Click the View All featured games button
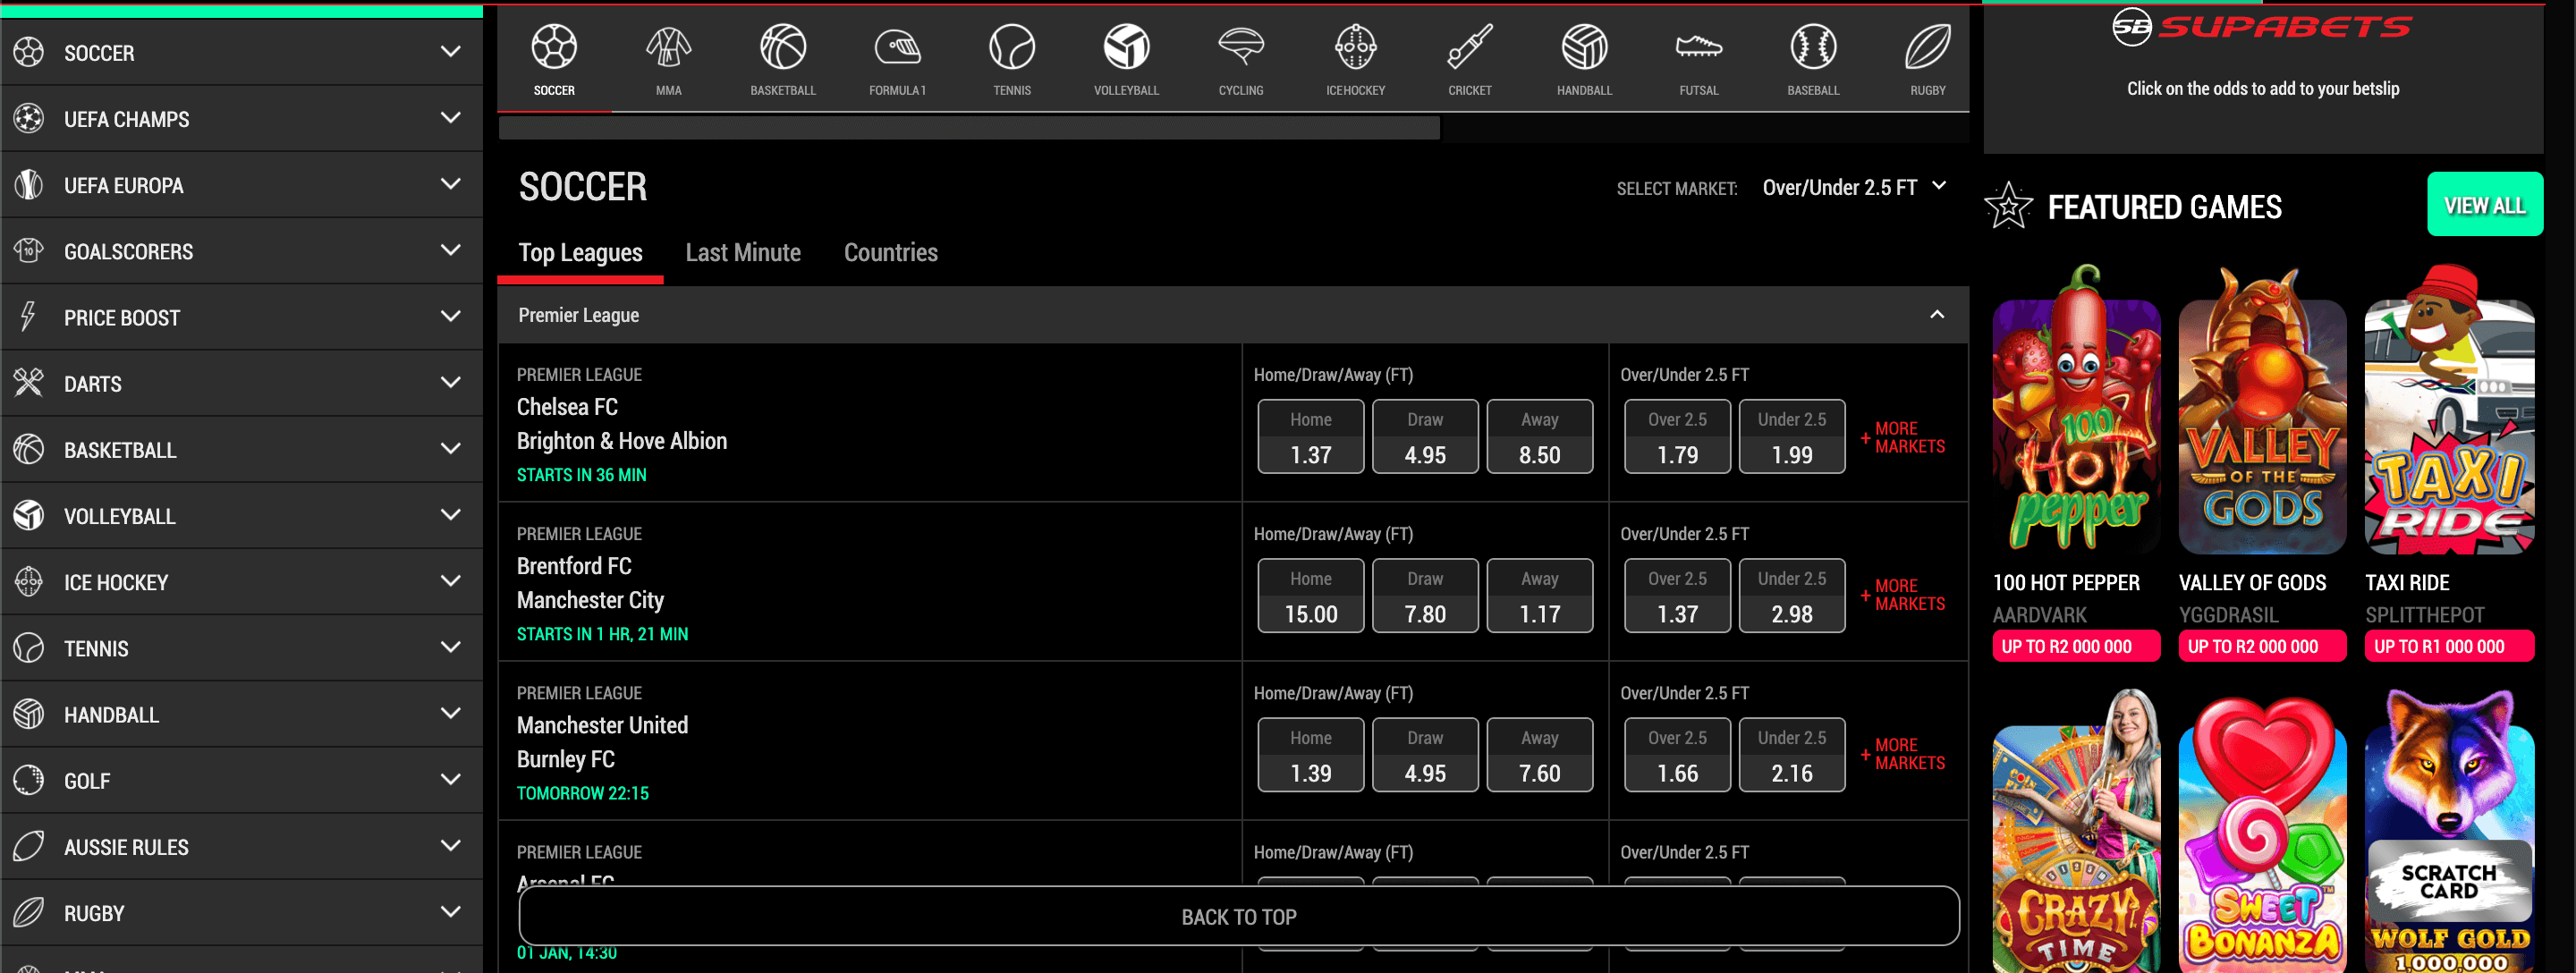Image resolution: width=2576 pixels, height=973 pixels. click(x=2484, y=205)
